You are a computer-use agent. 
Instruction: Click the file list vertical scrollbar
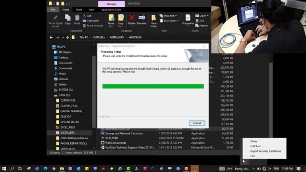click(x=271, y=100)
